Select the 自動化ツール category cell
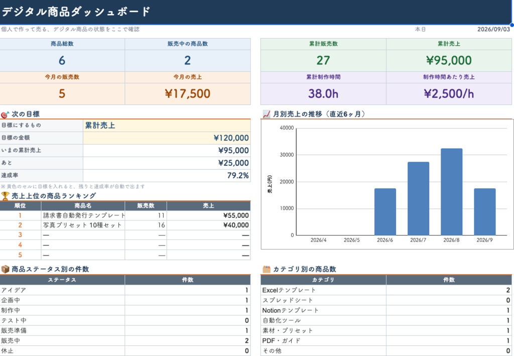The width and height of the screenshot is (514, 356). click(x=323, y=320)
